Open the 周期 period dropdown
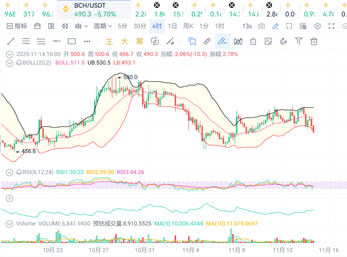Image resolution: width=347 pixels, height=257 pixels. [103, 26]
